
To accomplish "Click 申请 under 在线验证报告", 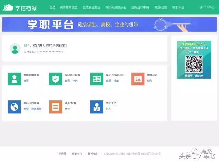I will 75,80.
